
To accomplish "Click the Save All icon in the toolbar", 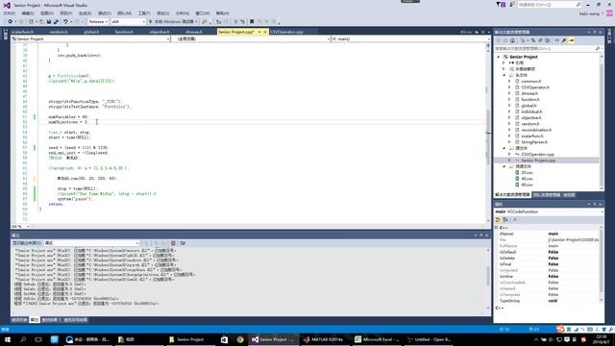I will click(x=56, y=21).
